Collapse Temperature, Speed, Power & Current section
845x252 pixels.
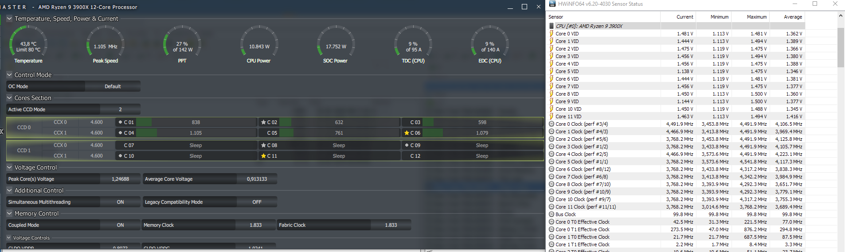point(9,19)
